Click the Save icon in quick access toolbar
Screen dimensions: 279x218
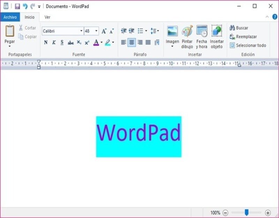click(17, 6)
